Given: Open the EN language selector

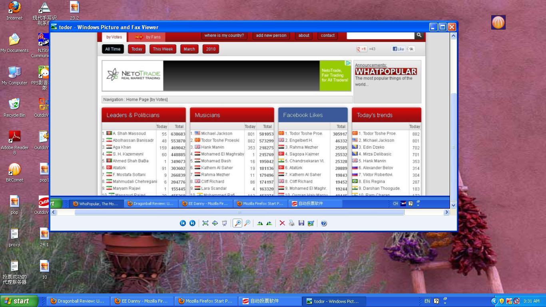Looking at the screenshot, I should point(427,301).
